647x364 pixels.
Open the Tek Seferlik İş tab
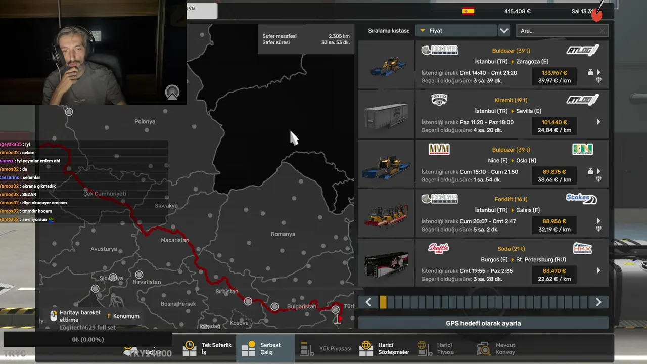point(207,348)
